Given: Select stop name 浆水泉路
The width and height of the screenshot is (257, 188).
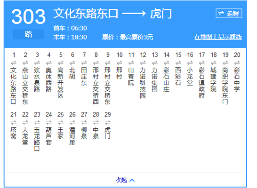Looking at the screenshot, I should pos(37,79).
